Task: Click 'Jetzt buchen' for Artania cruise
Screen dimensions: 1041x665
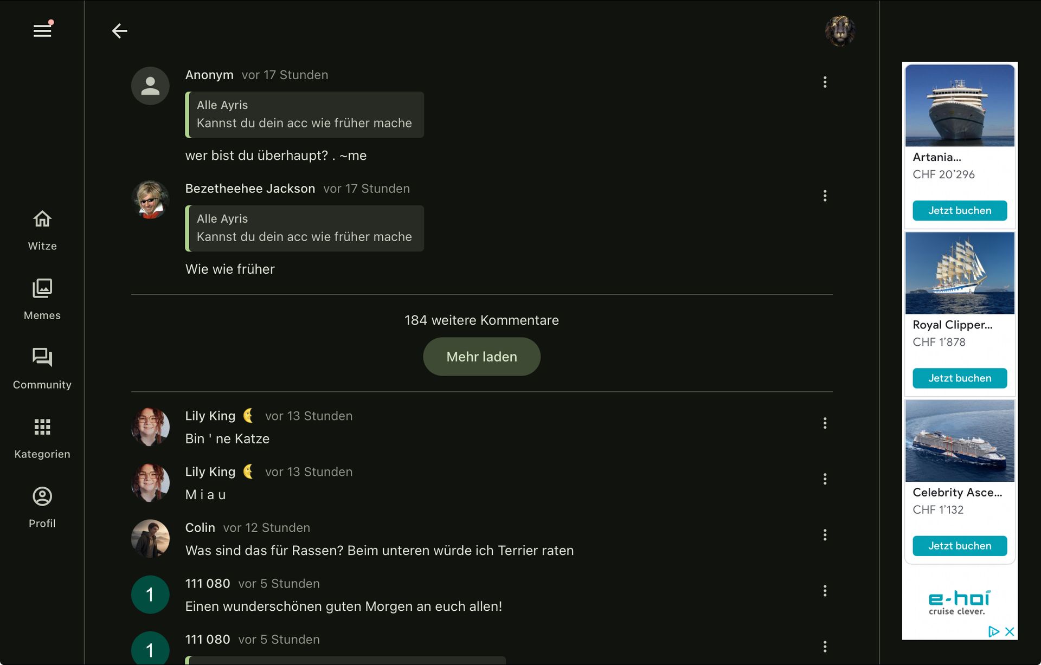Action: coord(959,210)
